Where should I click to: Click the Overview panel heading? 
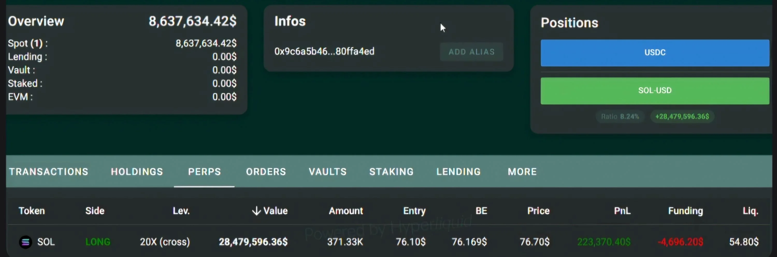(36, 21)
